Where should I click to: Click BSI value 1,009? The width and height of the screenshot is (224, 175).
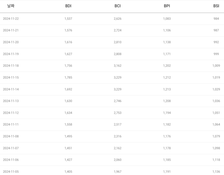(x=216, y=65)
